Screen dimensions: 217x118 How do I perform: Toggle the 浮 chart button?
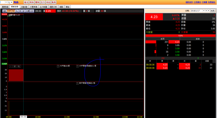pyautogui.click(x=20, y=11)
